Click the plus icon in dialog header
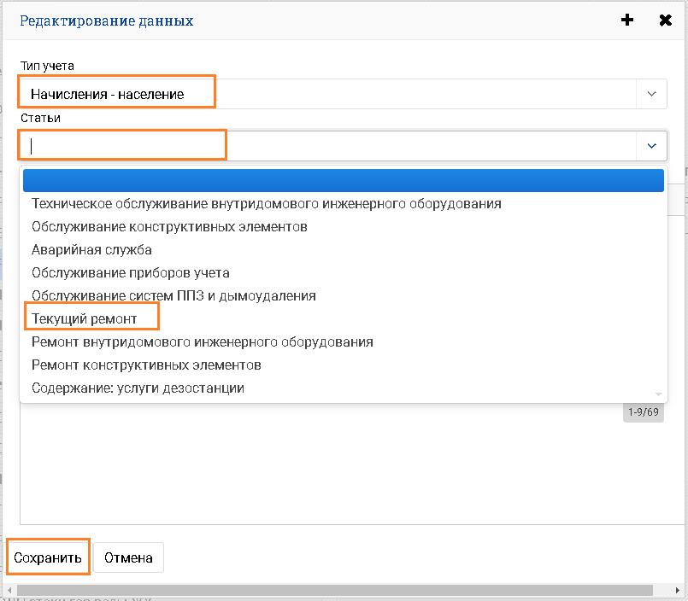This screenshot has height=601, width=688. point(627,20)
